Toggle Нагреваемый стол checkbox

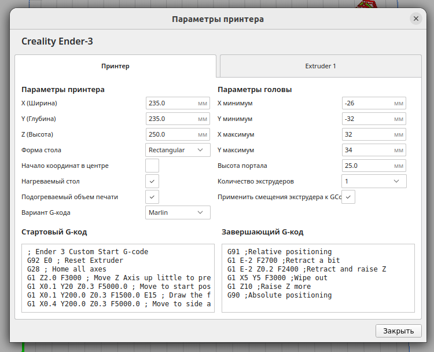(x=152, y=181)
